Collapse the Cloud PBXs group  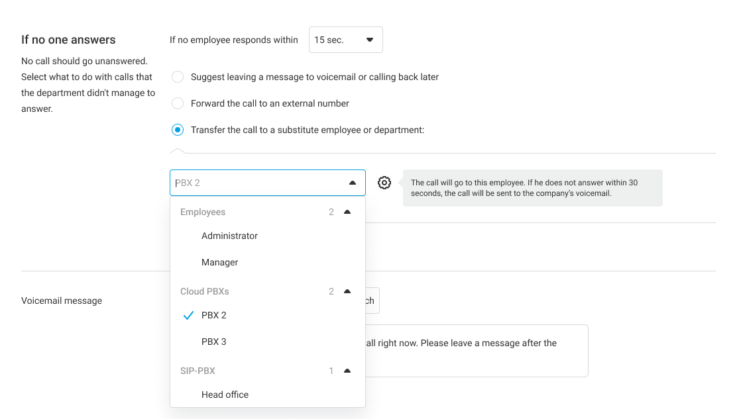347,292
